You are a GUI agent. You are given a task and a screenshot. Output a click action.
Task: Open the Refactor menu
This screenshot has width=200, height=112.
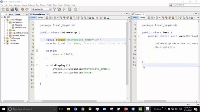pyautogui.click(x=31, y=5)
